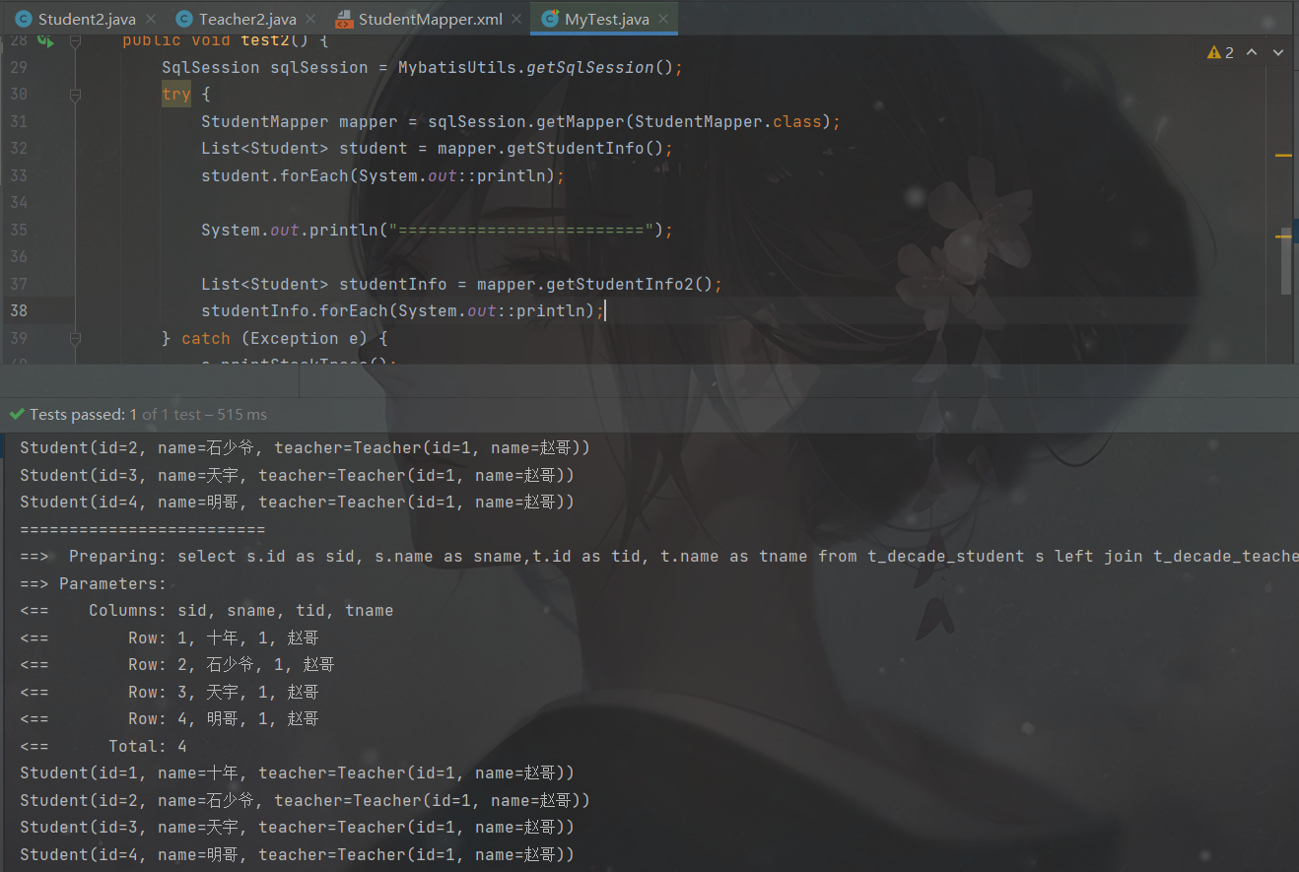Click the lower yellow warning stripe marker
The height and width of the screenshot is (872, 1299).
click(1283, 238)
